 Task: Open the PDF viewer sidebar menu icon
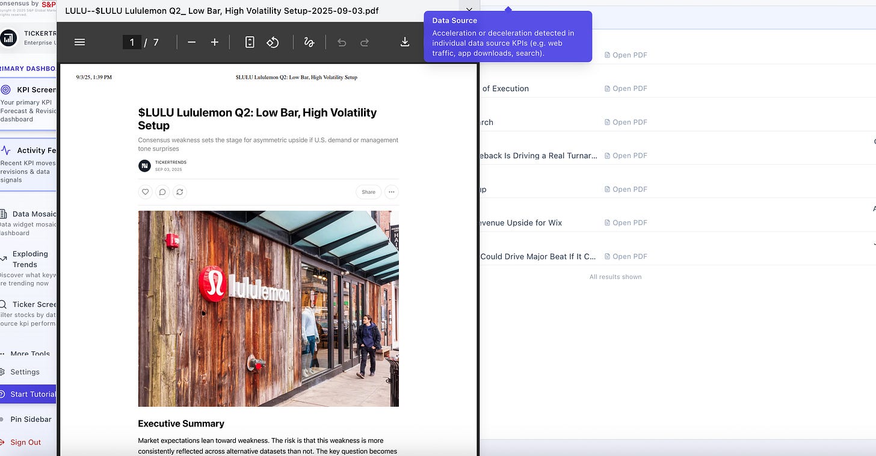click(x=79, y=42)
